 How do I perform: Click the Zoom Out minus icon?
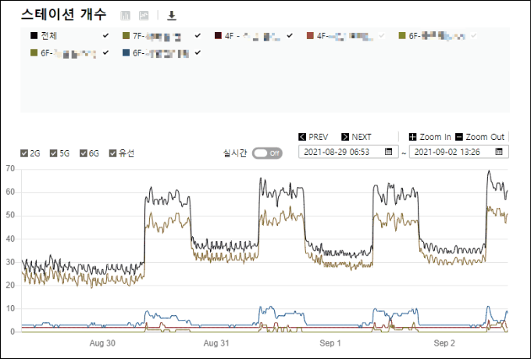click(459, 137)
